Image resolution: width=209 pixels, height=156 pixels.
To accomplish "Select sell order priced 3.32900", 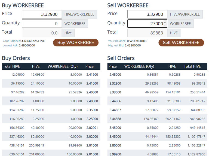I will coord(157,83).
